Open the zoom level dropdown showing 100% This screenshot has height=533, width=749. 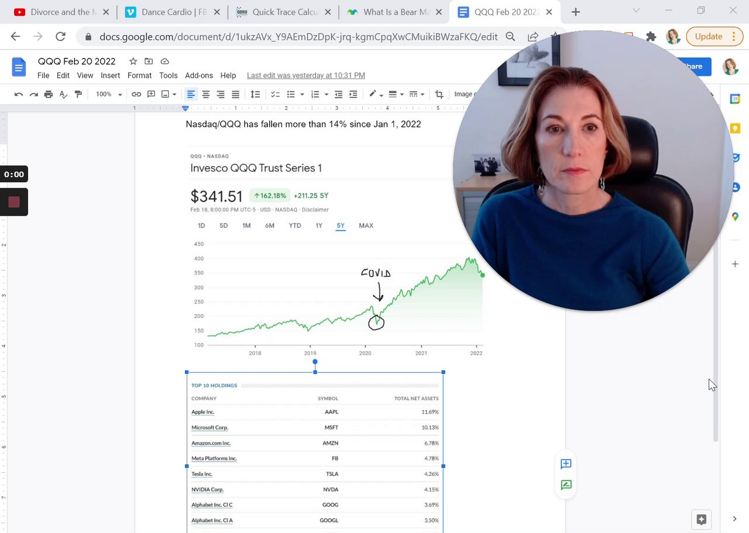coord(109,94)
